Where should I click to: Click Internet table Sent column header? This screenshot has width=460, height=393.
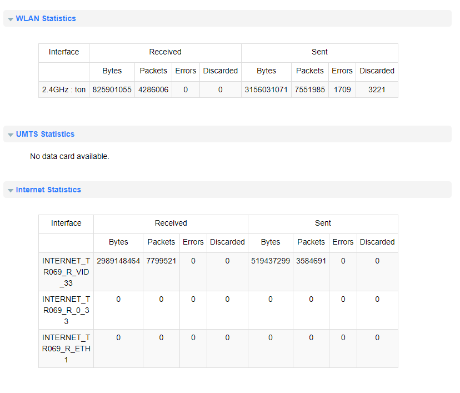coord(323,223)
